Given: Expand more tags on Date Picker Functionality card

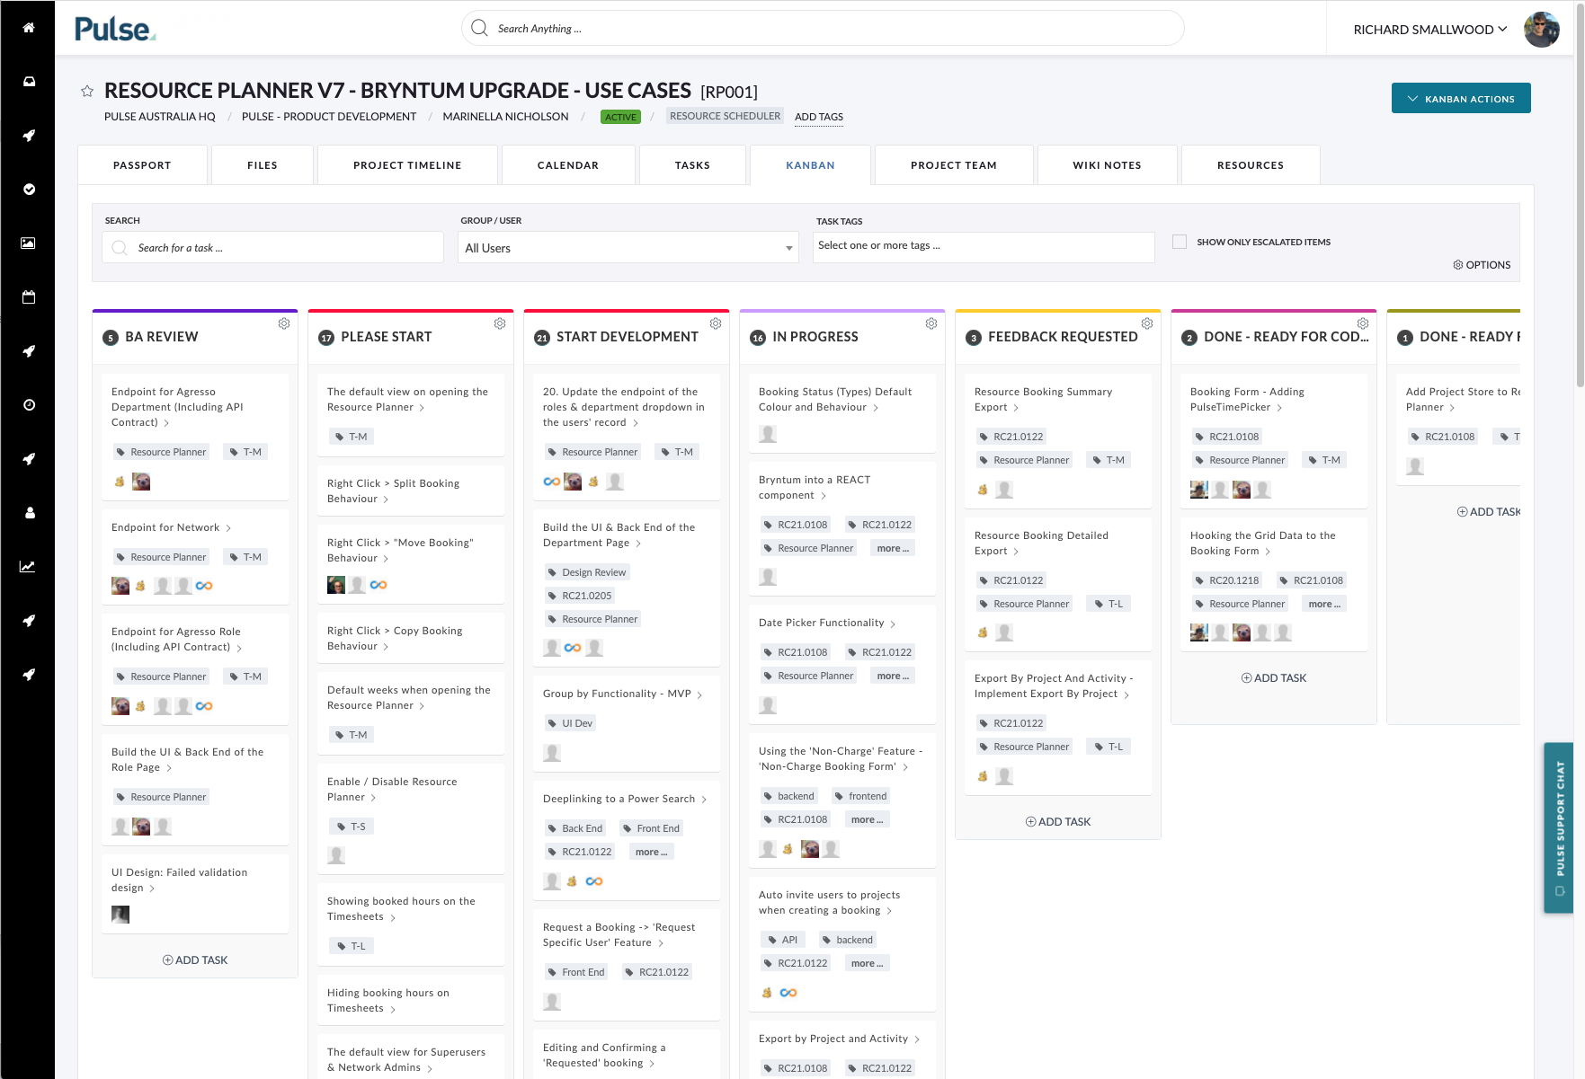Looking at the screenshot, I should pyautogui.click(x=893, y=676).
